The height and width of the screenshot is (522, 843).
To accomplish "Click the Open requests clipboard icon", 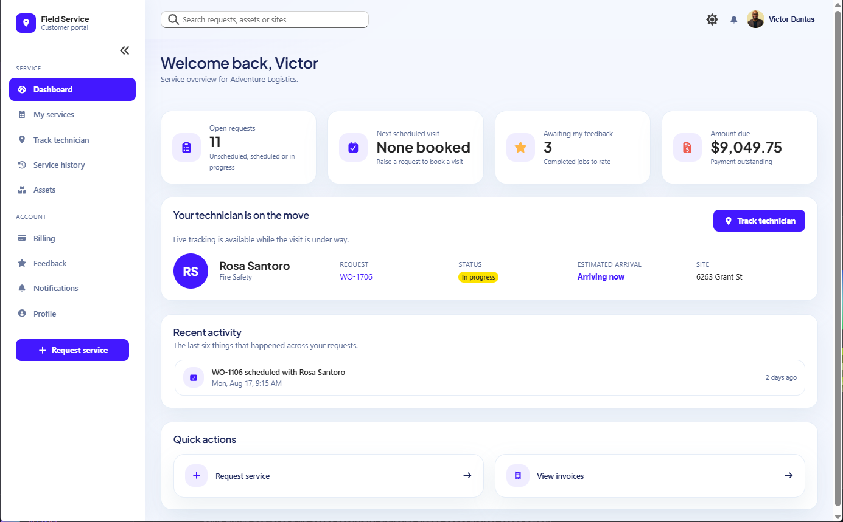I will click(186, 147).
